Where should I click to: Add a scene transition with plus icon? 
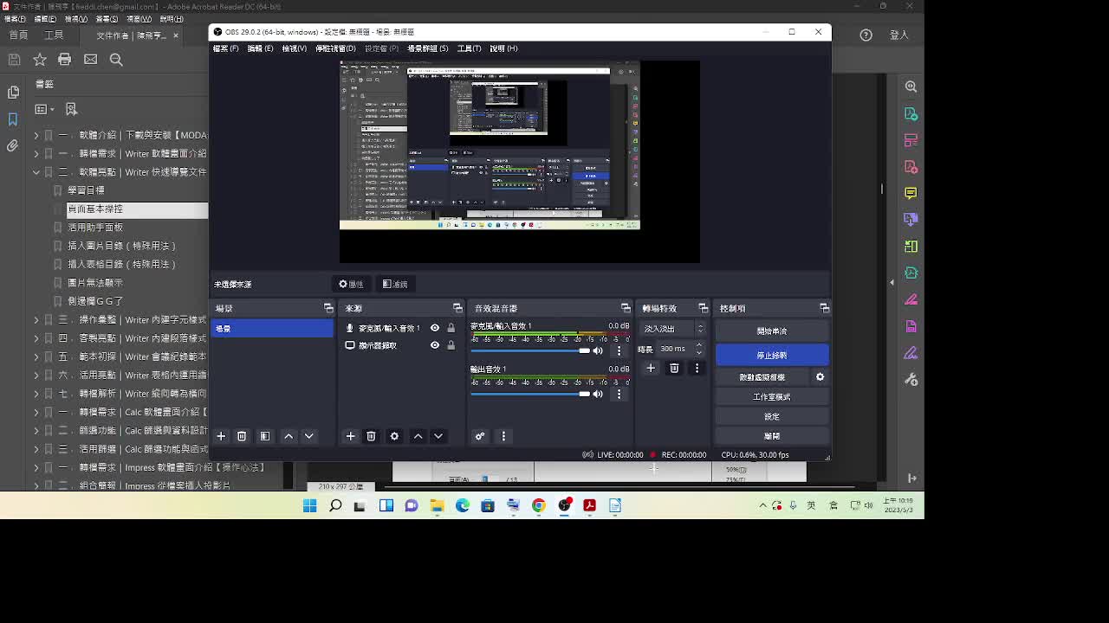tap(651, 368)
